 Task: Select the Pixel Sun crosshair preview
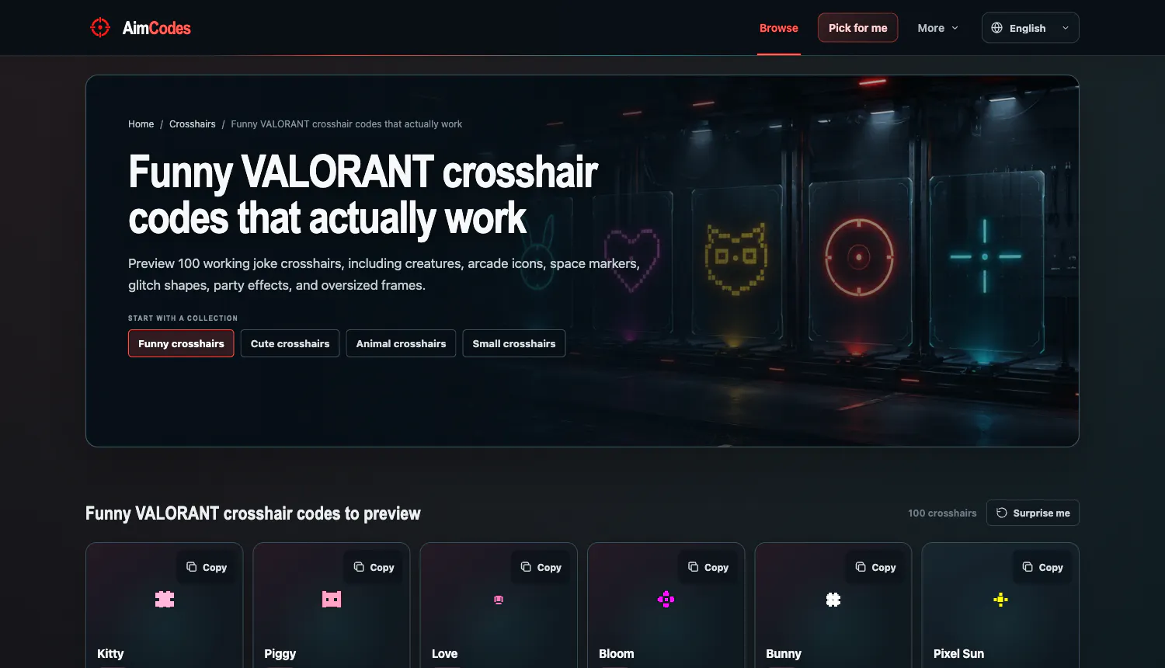[1000, 599]
